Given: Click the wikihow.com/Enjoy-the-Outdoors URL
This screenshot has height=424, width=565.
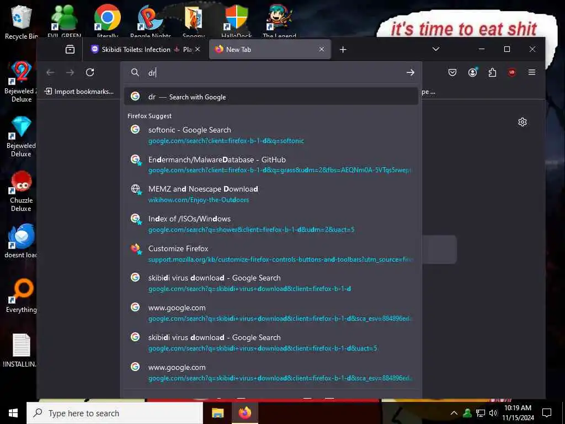Looking at the screenshot, I should pyautogui.click(x=199, y=200).
